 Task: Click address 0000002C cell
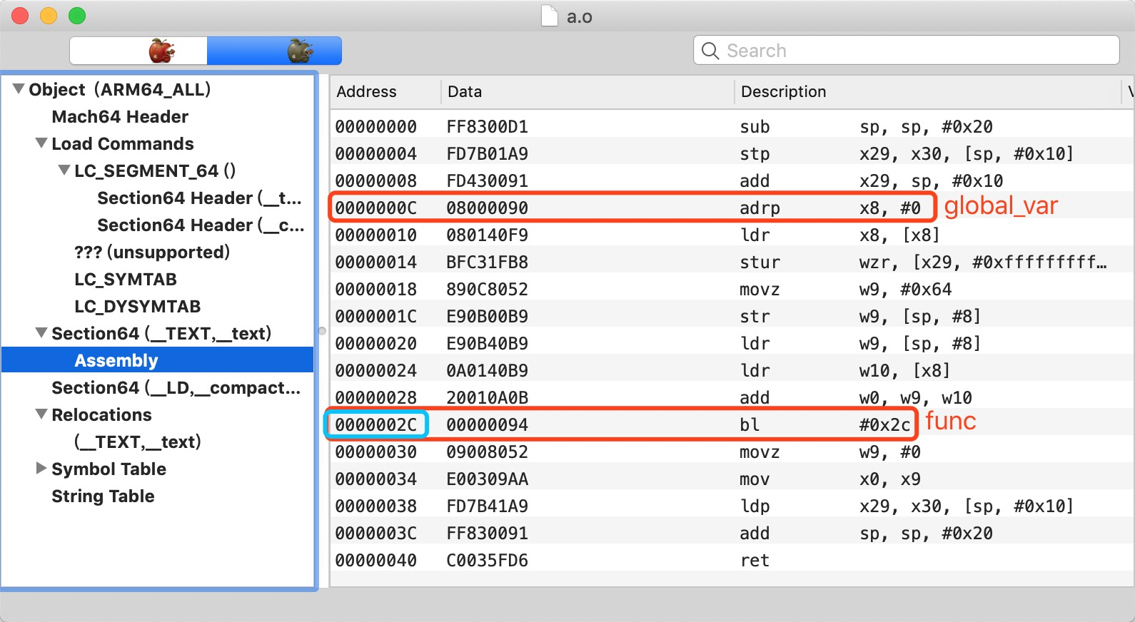376,424
